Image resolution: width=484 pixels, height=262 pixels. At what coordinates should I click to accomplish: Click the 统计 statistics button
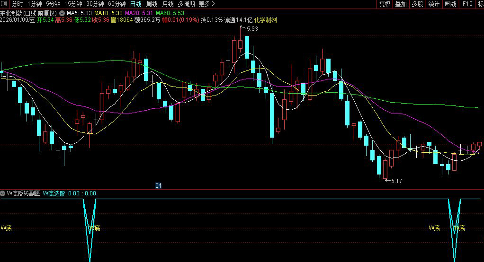[433, 4]
